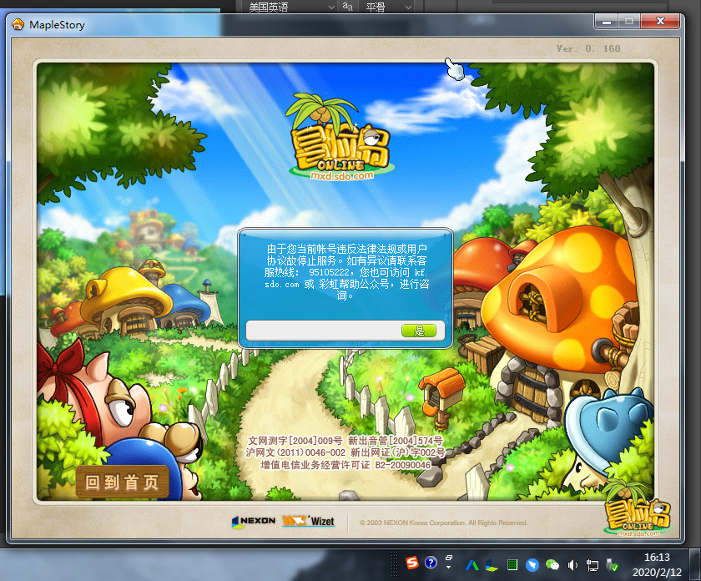701x581 pixels.
Task: Click the 95105222 hotline number in the dialog
Action: pos(329,272)
